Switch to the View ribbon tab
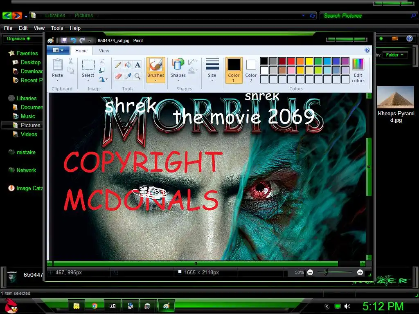419x314 pixels. (x=104, y=51)
